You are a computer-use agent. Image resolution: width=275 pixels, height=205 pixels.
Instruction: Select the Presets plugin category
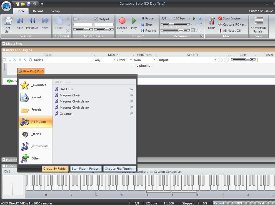click(36, 110)
